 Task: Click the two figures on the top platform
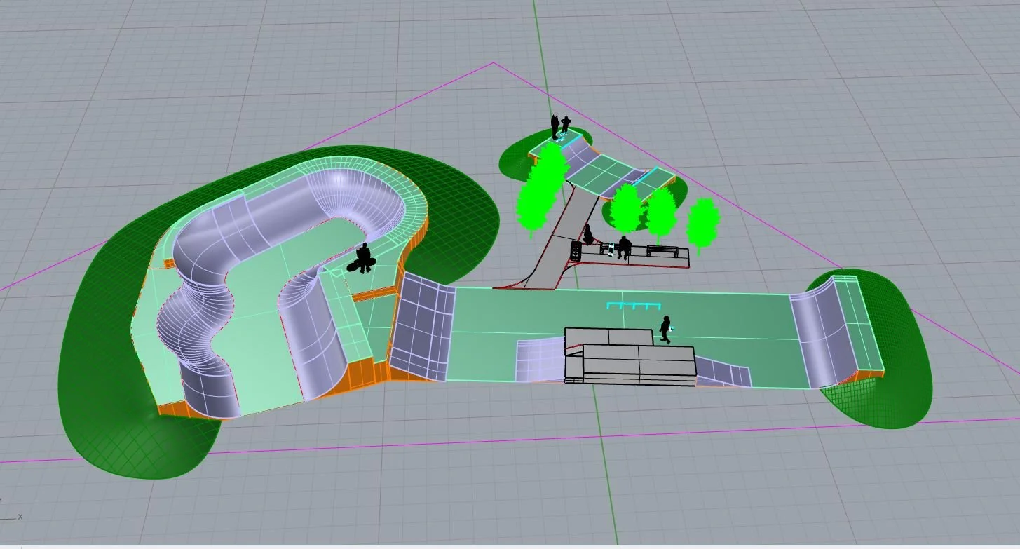tap(560, 127)
